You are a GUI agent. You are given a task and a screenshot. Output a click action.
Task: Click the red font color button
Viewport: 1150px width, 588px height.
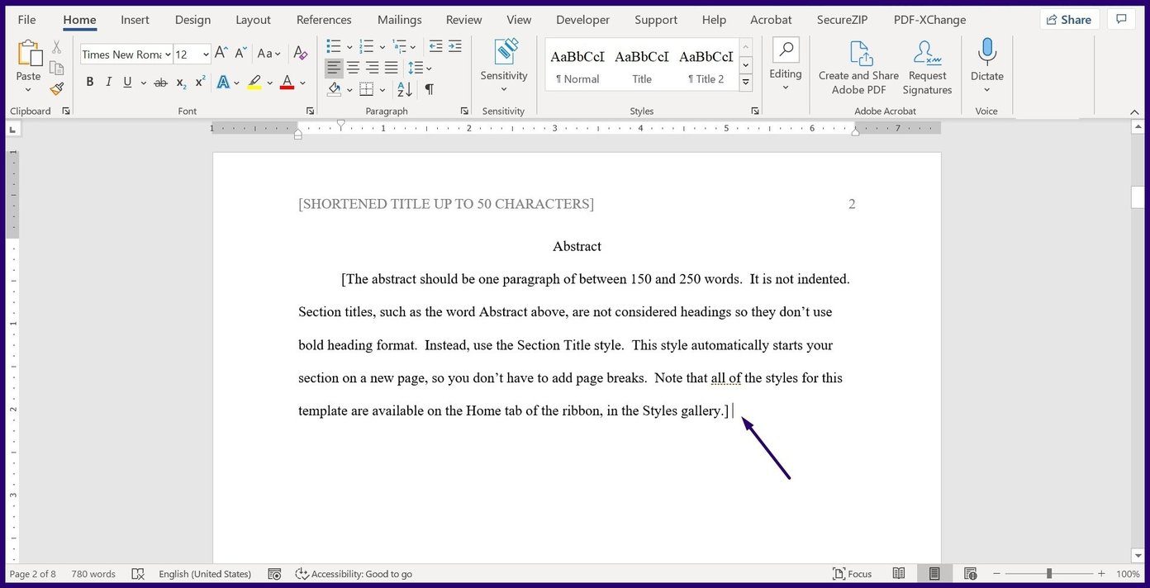[287, 83]
